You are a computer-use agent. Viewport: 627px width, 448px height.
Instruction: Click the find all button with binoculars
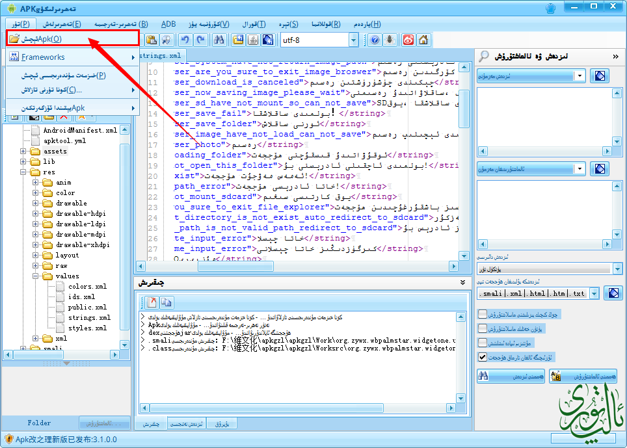[511, 376]
